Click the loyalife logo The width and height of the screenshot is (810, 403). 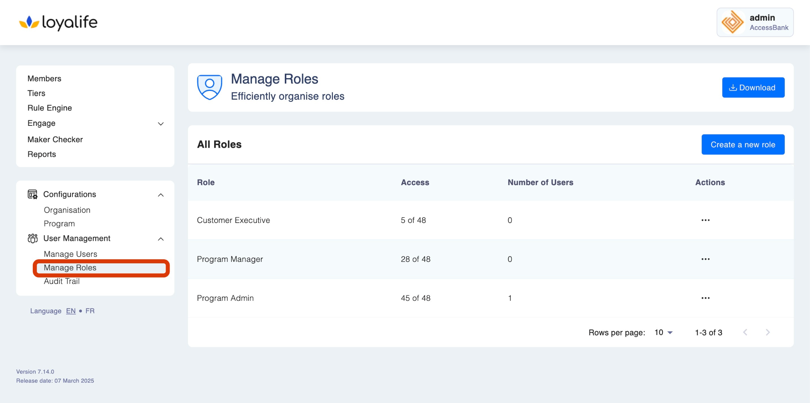(x=58, y=23)
